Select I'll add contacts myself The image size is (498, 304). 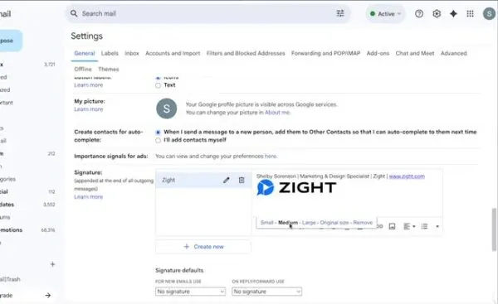point(158,140)
